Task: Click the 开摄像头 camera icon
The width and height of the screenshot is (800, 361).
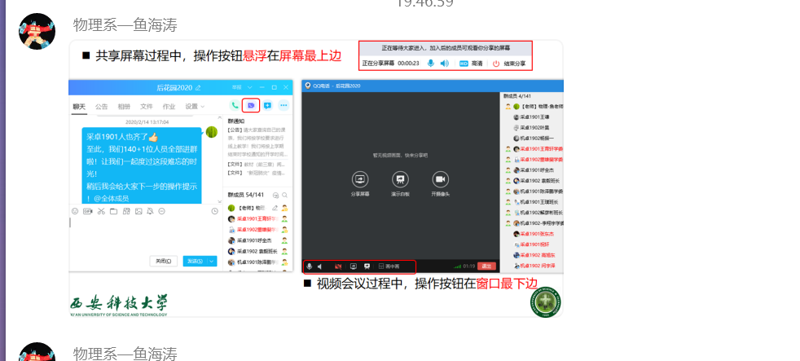Action: coord(440,178)
